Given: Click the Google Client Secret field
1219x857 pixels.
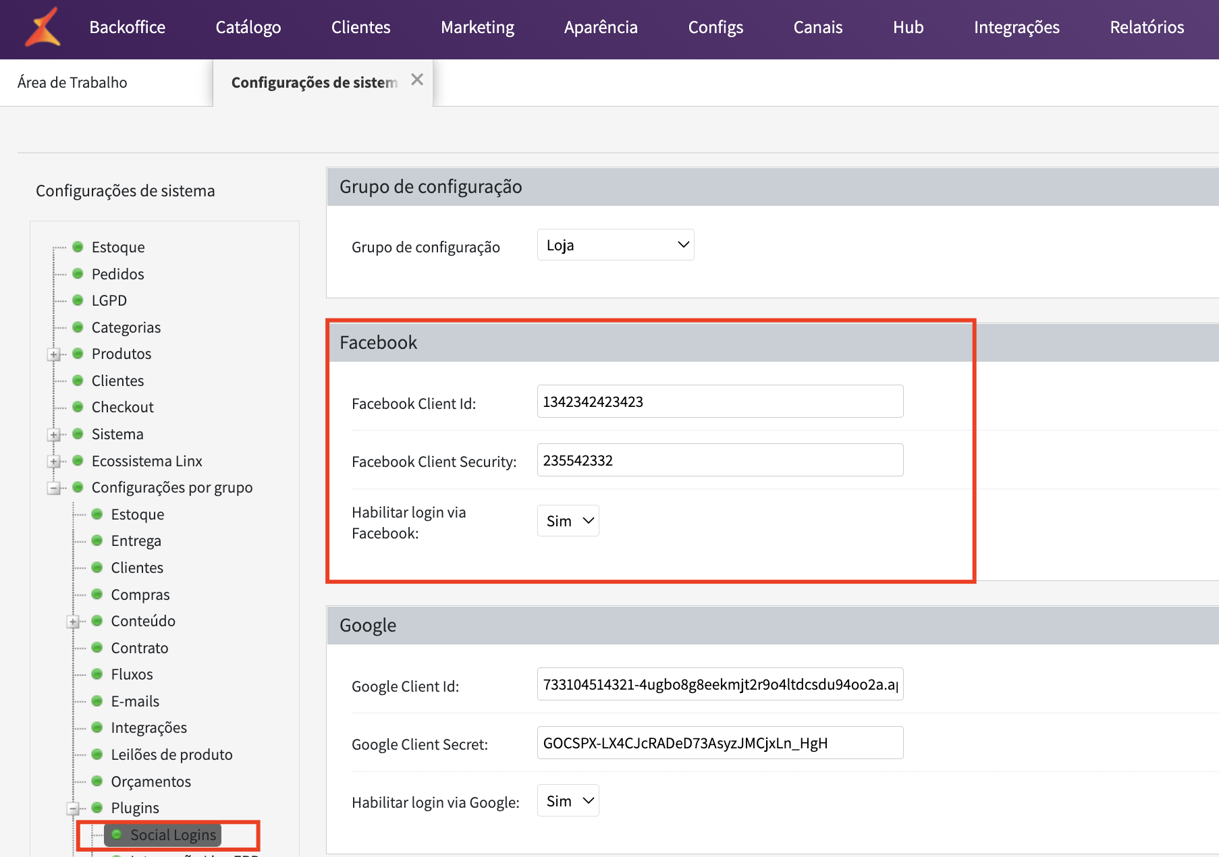Looking at the screenshot, I should click(720, 743).
